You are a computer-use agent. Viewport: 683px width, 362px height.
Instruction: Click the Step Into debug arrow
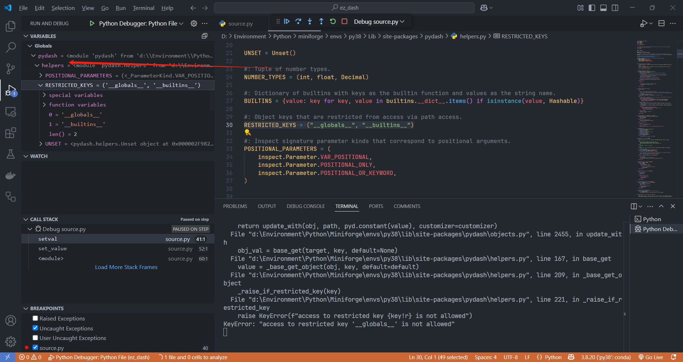tap(310, 22)
